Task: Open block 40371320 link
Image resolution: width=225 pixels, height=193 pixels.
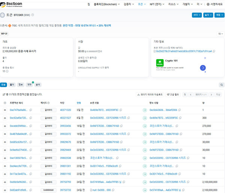Action: point(65,110)
